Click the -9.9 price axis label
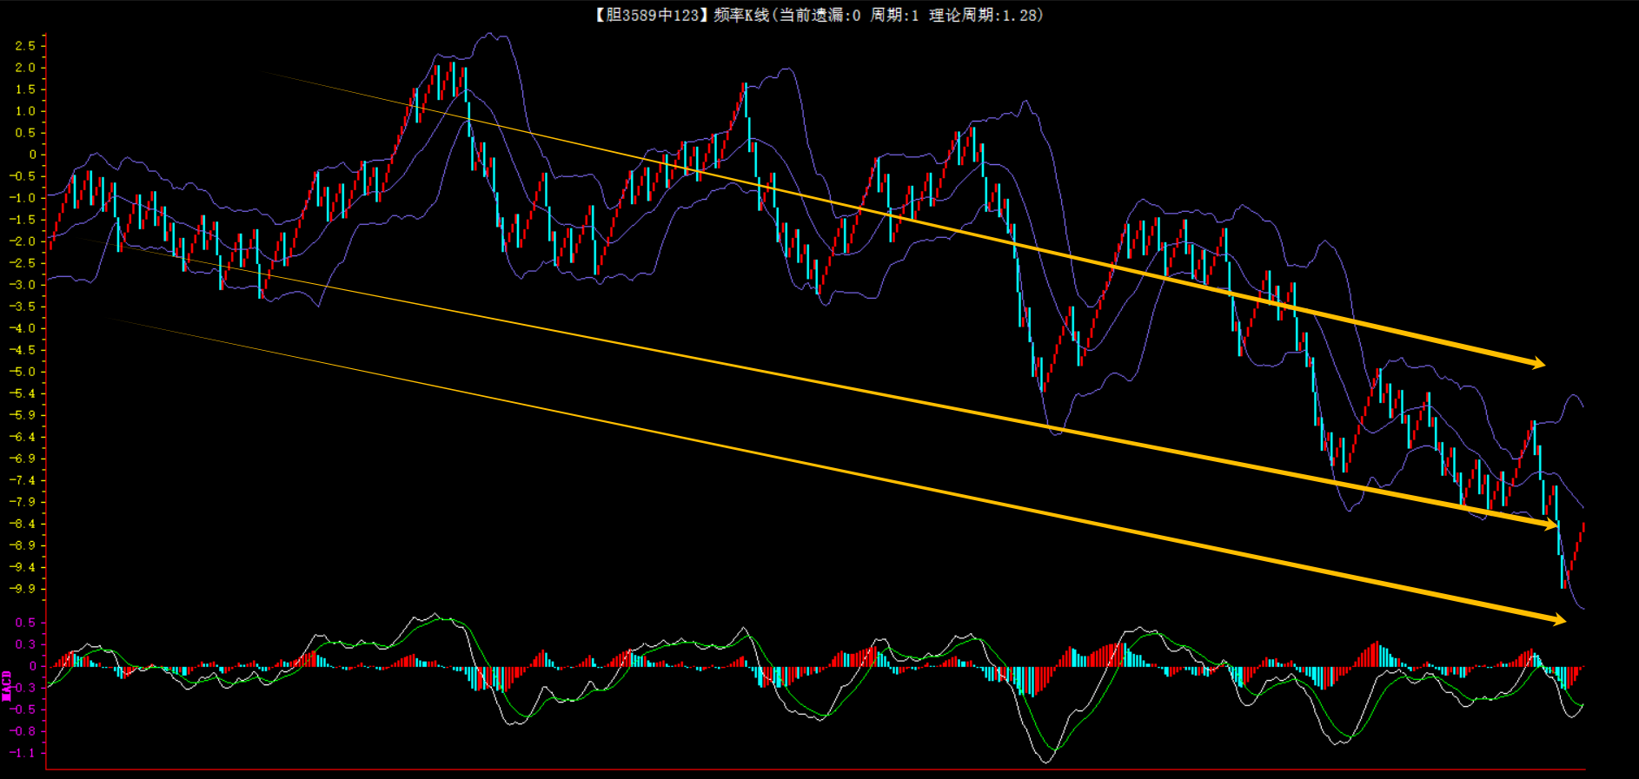The image size is (1639, 779). coord(23,589)
